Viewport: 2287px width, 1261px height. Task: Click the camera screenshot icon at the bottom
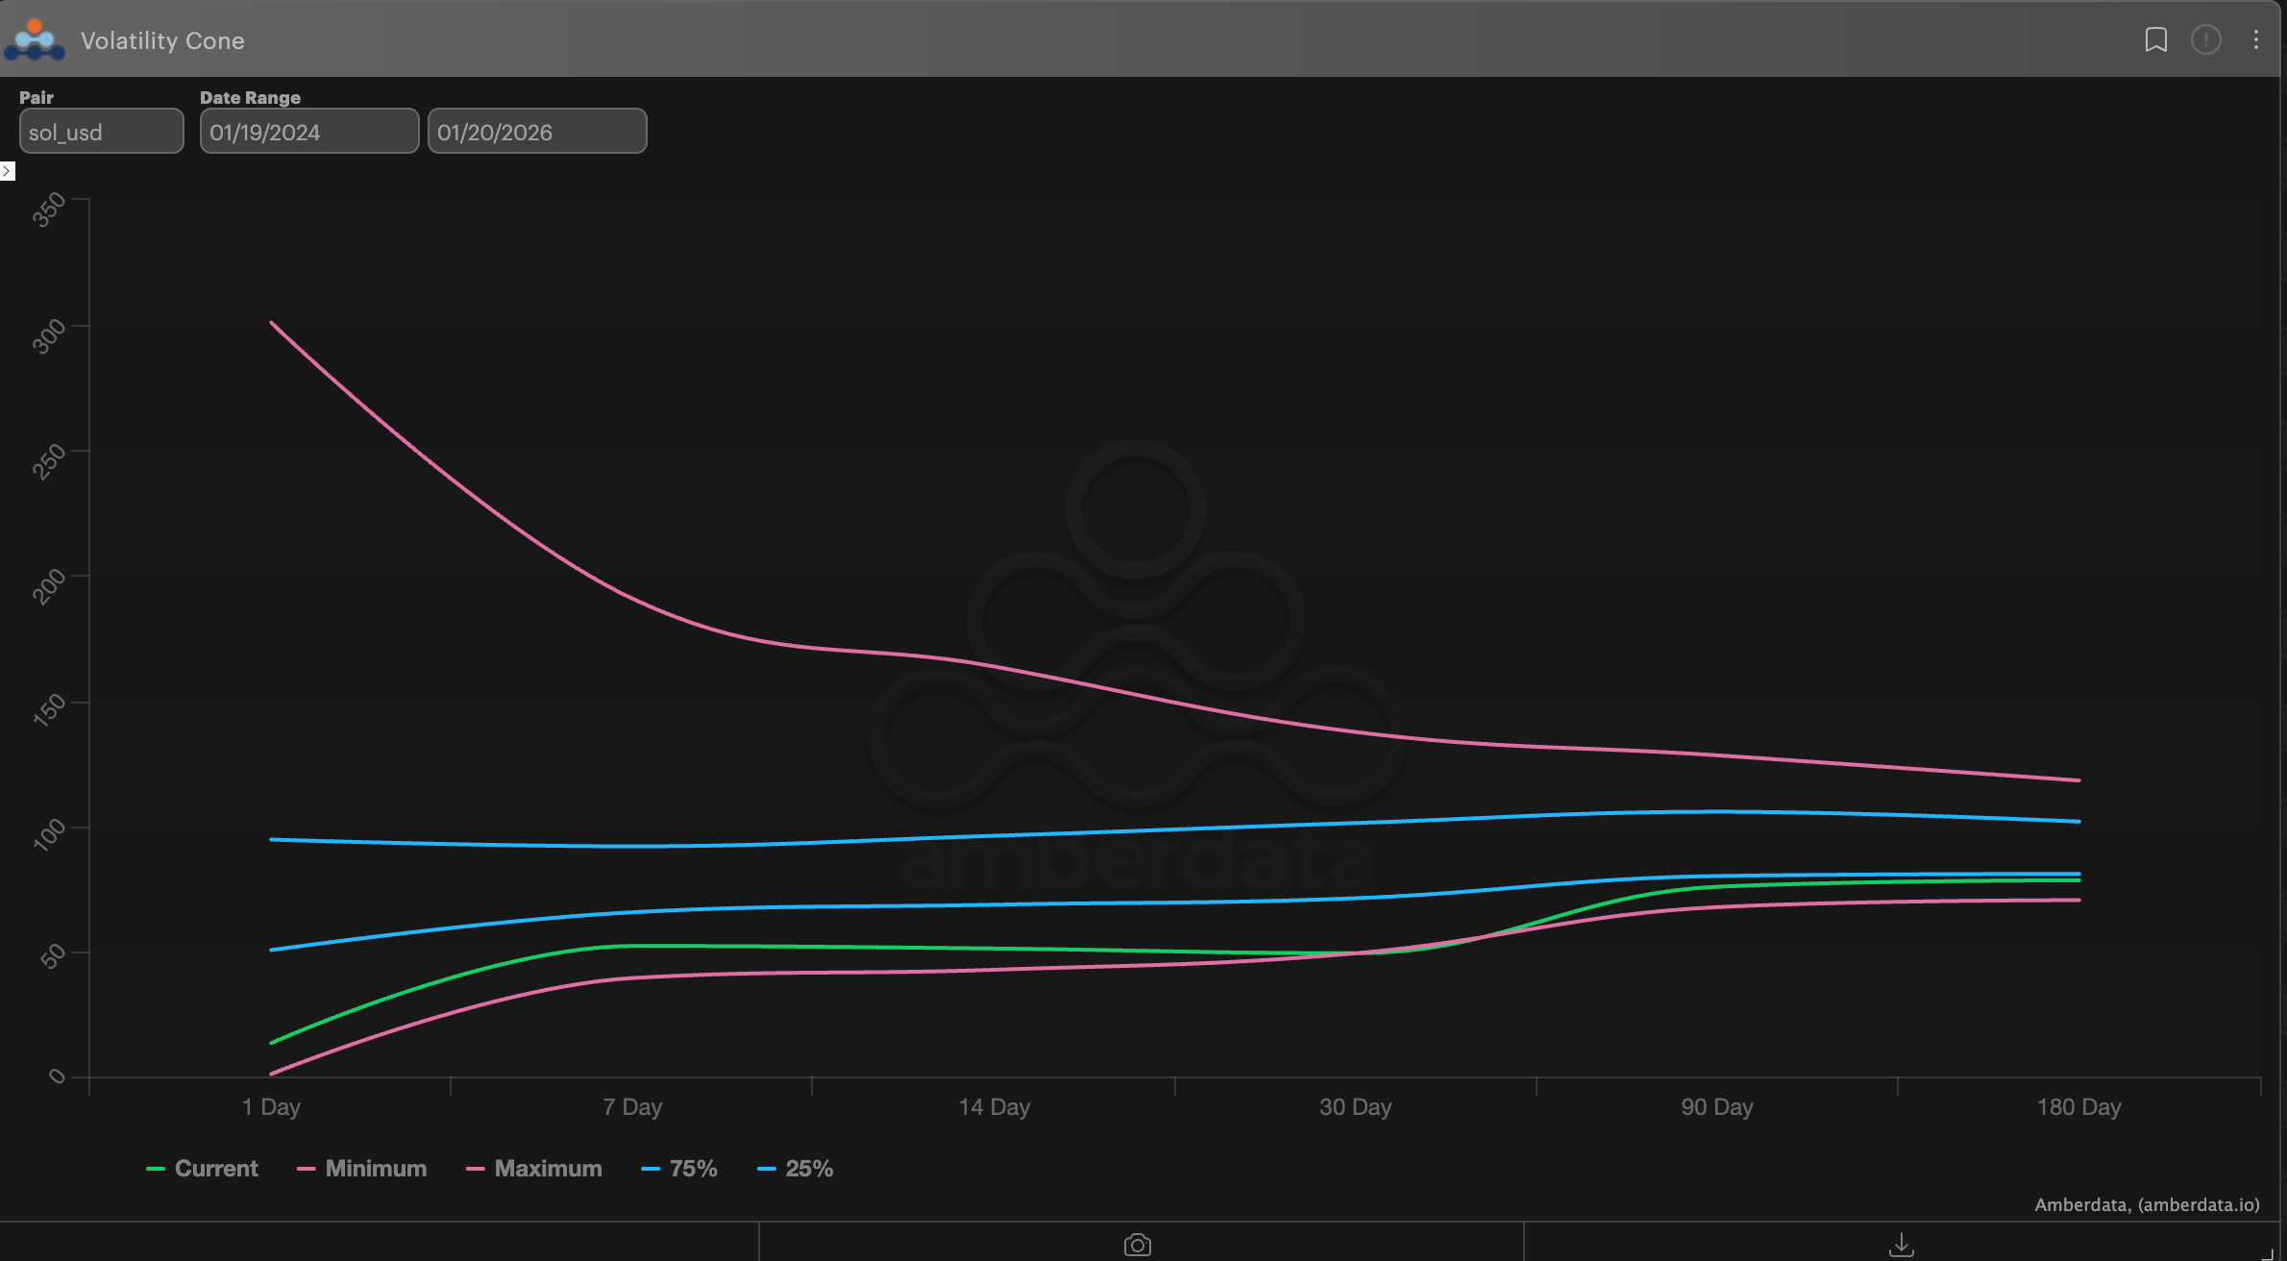click(x=1137, y=1245)
